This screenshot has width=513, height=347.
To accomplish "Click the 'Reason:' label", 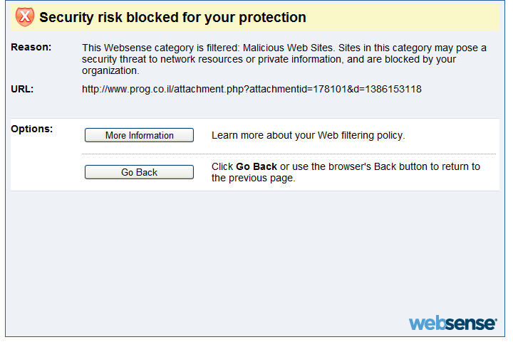I will (x=31, y=48).
